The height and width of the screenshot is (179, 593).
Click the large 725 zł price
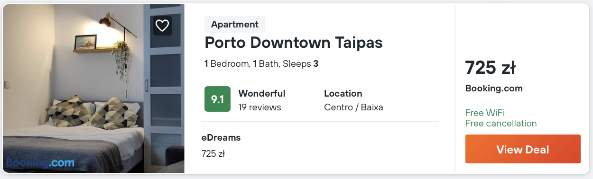tap(490, 68)
